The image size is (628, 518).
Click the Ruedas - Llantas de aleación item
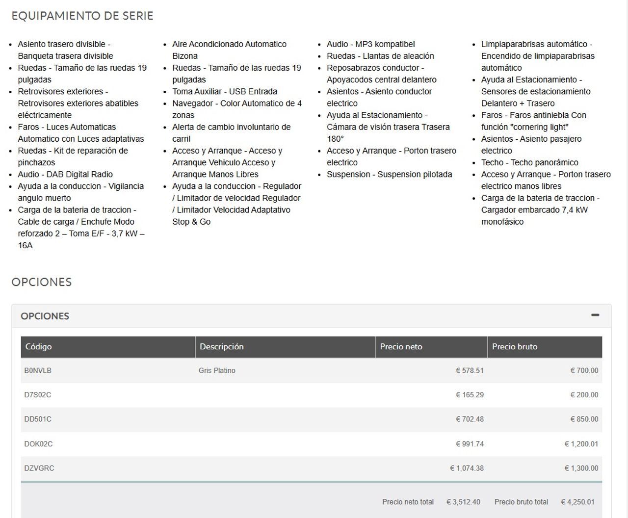pos(380,56)
